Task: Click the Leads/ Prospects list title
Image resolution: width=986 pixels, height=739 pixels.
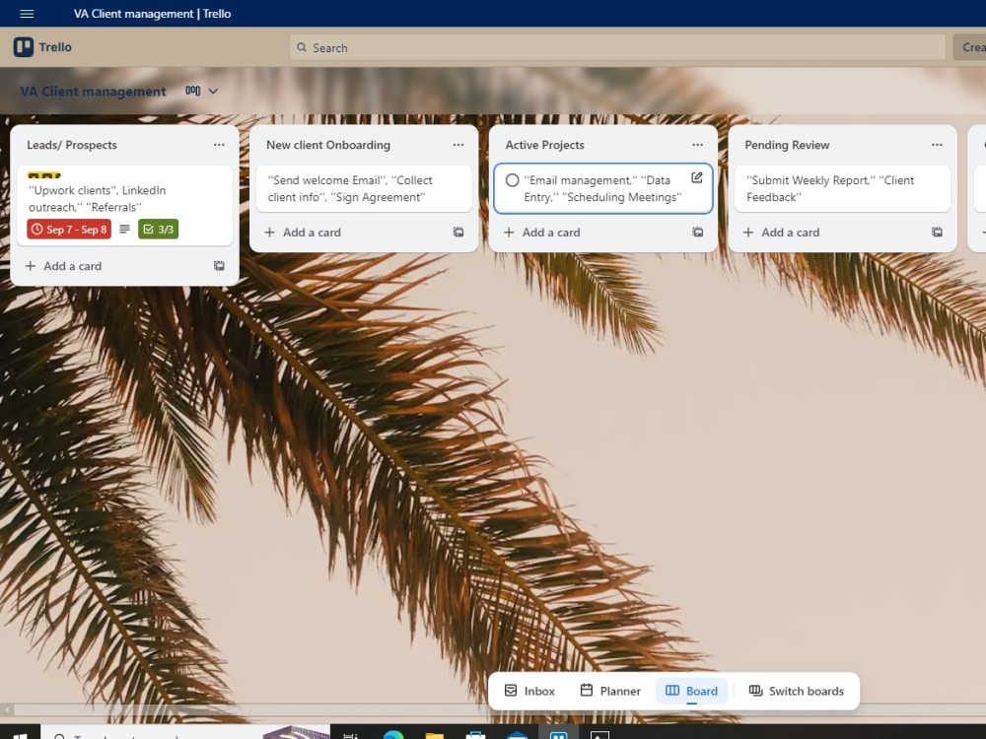Action: (72, 145)
